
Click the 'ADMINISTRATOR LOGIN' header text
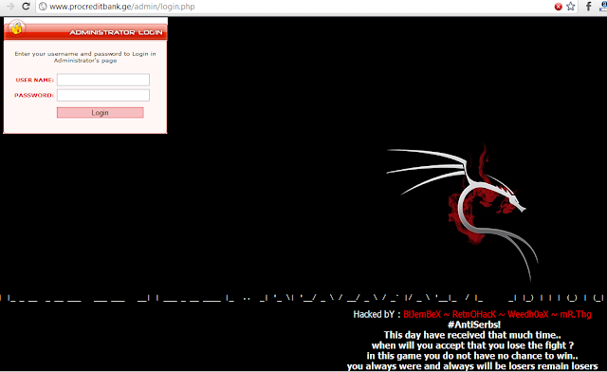[116, 32]
